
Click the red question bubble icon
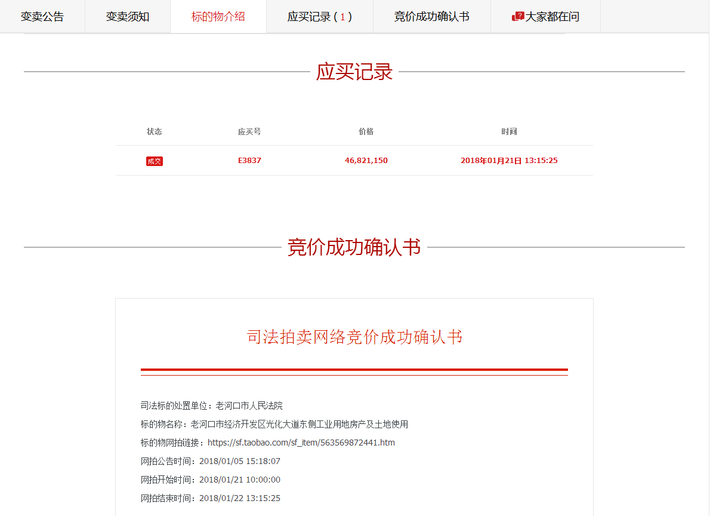coord(517,17)
